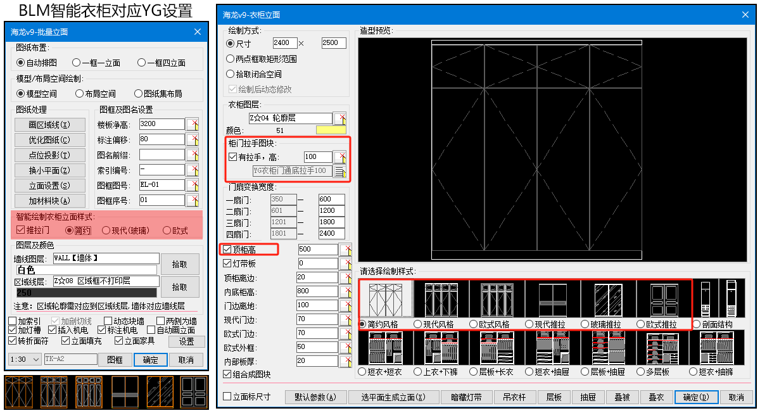Image resolution: width=760 pixels, height=413 pixels.
Task: Click the 拾取 button beside 墙线图层
Action: [180, 264]
